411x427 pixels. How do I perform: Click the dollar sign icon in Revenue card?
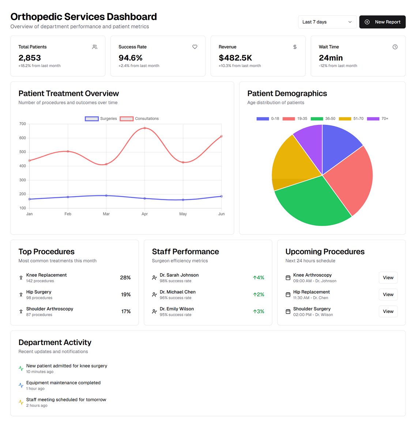295,47
